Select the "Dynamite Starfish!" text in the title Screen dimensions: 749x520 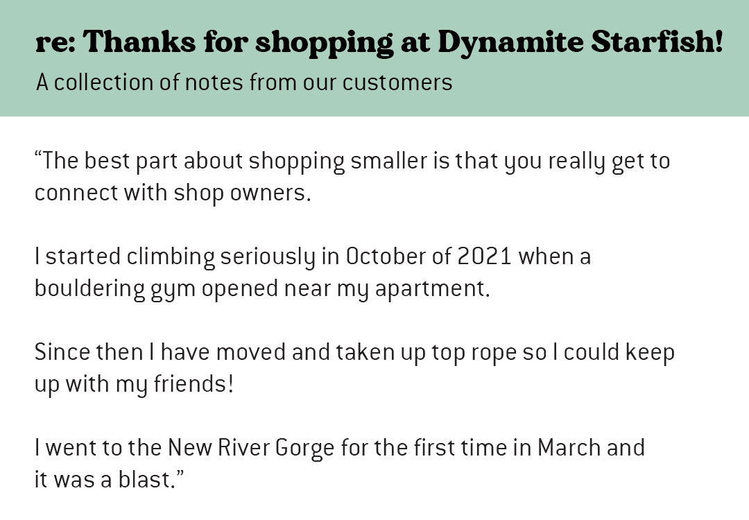click(580, 43)
